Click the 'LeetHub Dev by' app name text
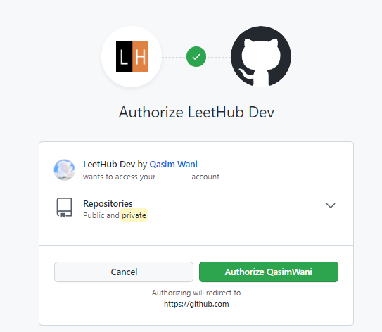This screenshot has width=382, height=332. click(x=115, y=164)
